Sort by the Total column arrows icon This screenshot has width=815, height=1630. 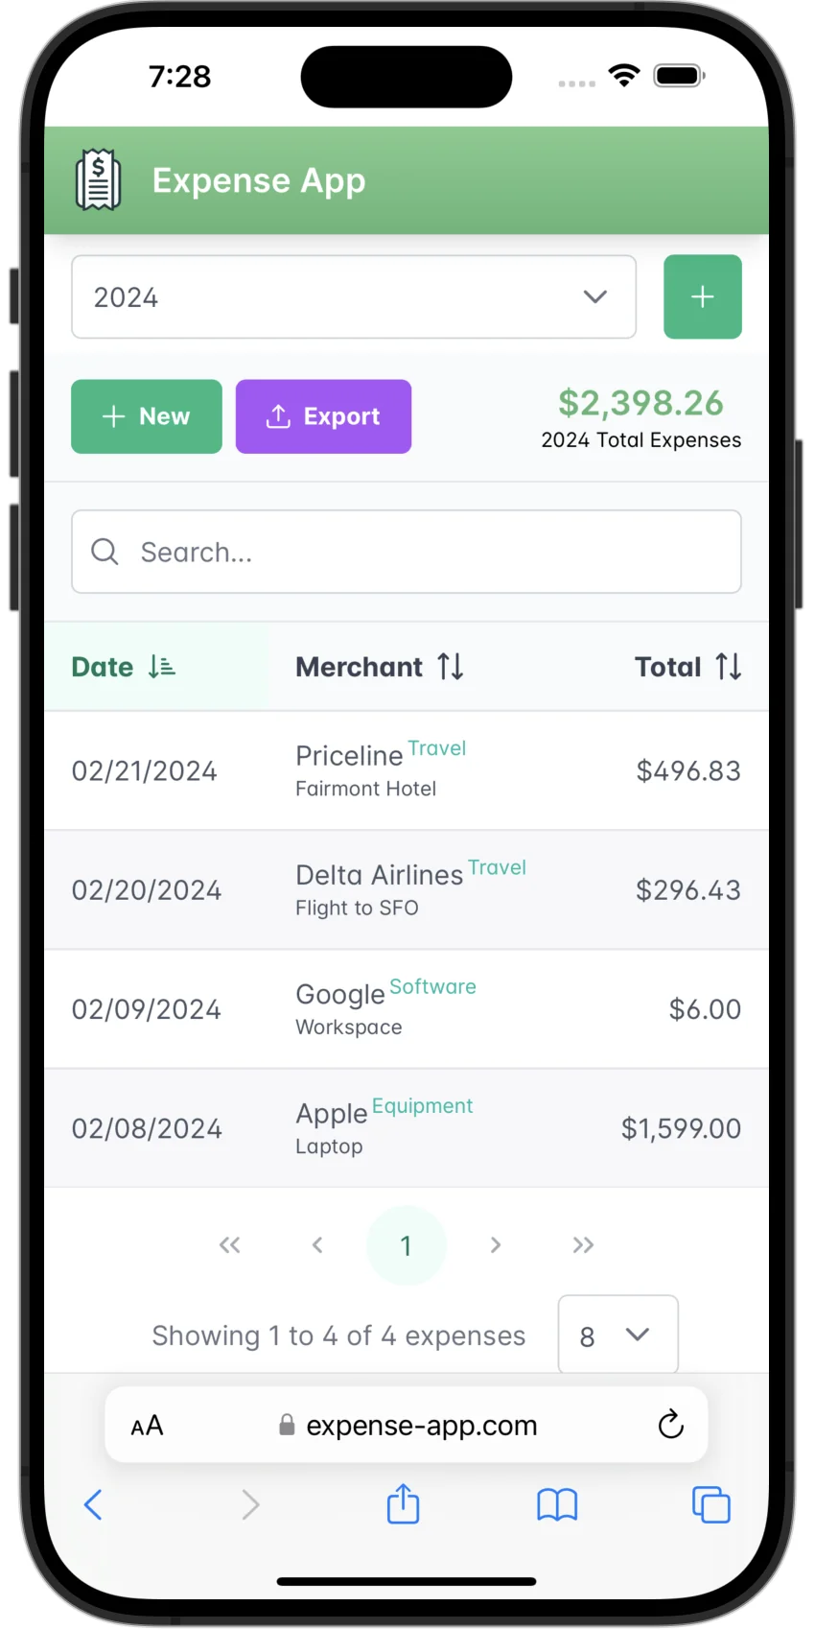[728, 666]
